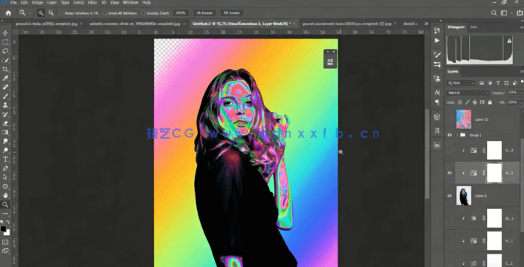Choose Zoom In mode in options bar

click(41, 13)
